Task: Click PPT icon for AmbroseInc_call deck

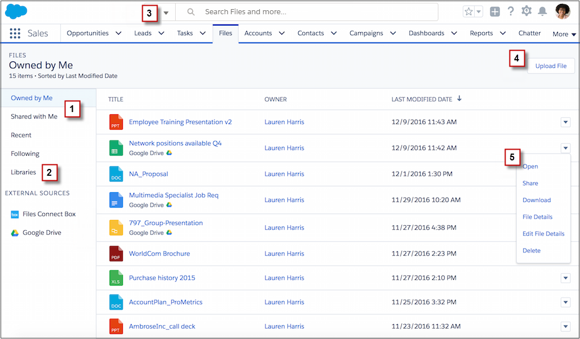Action: click(116, 326)
